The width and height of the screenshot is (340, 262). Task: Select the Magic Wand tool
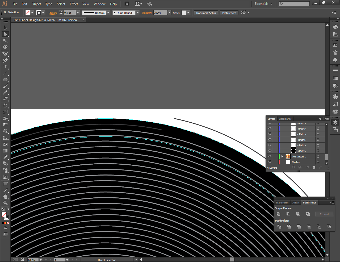tap(5, 41)
